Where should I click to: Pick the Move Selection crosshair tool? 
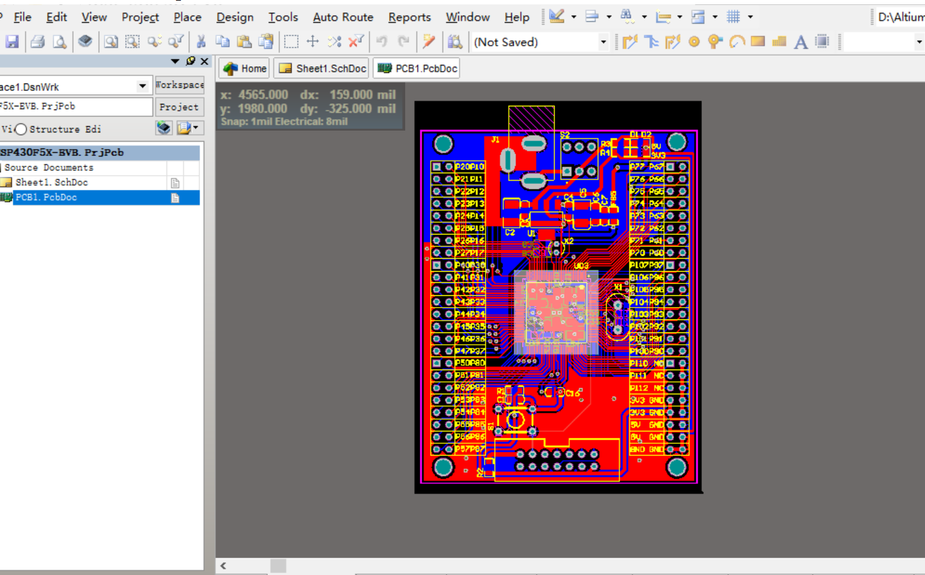(x=313, y=41)
